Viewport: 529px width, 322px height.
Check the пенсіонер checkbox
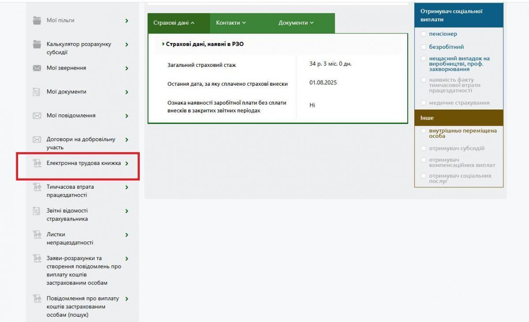424,33
